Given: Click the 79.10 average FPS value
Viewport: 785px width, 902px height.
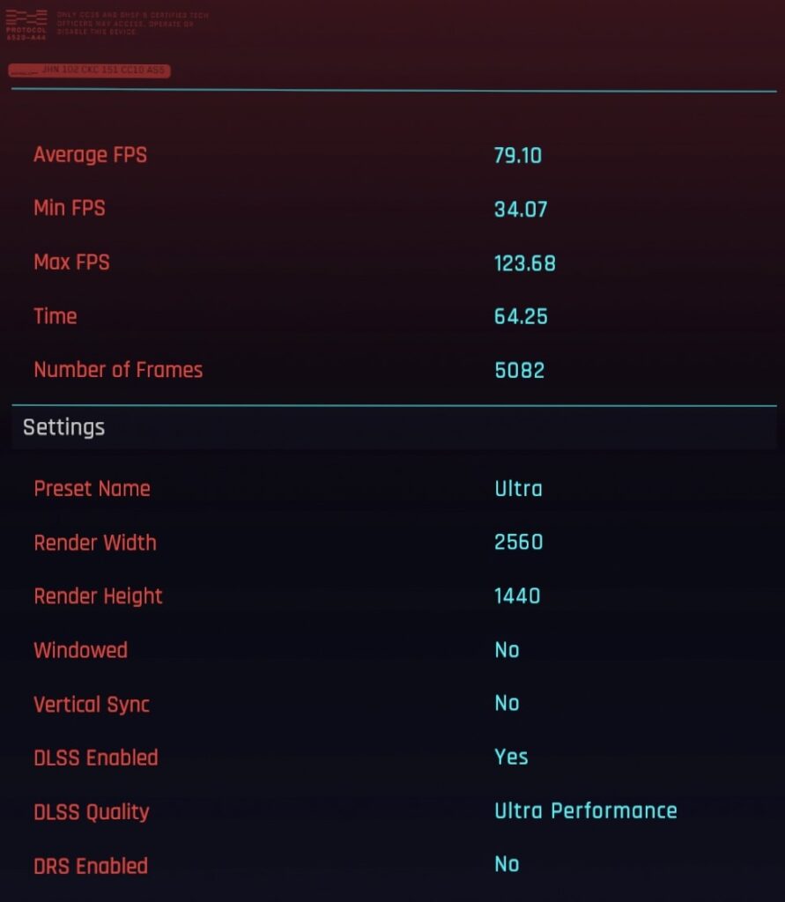Looking at the screenshot, I should (518, 156).
